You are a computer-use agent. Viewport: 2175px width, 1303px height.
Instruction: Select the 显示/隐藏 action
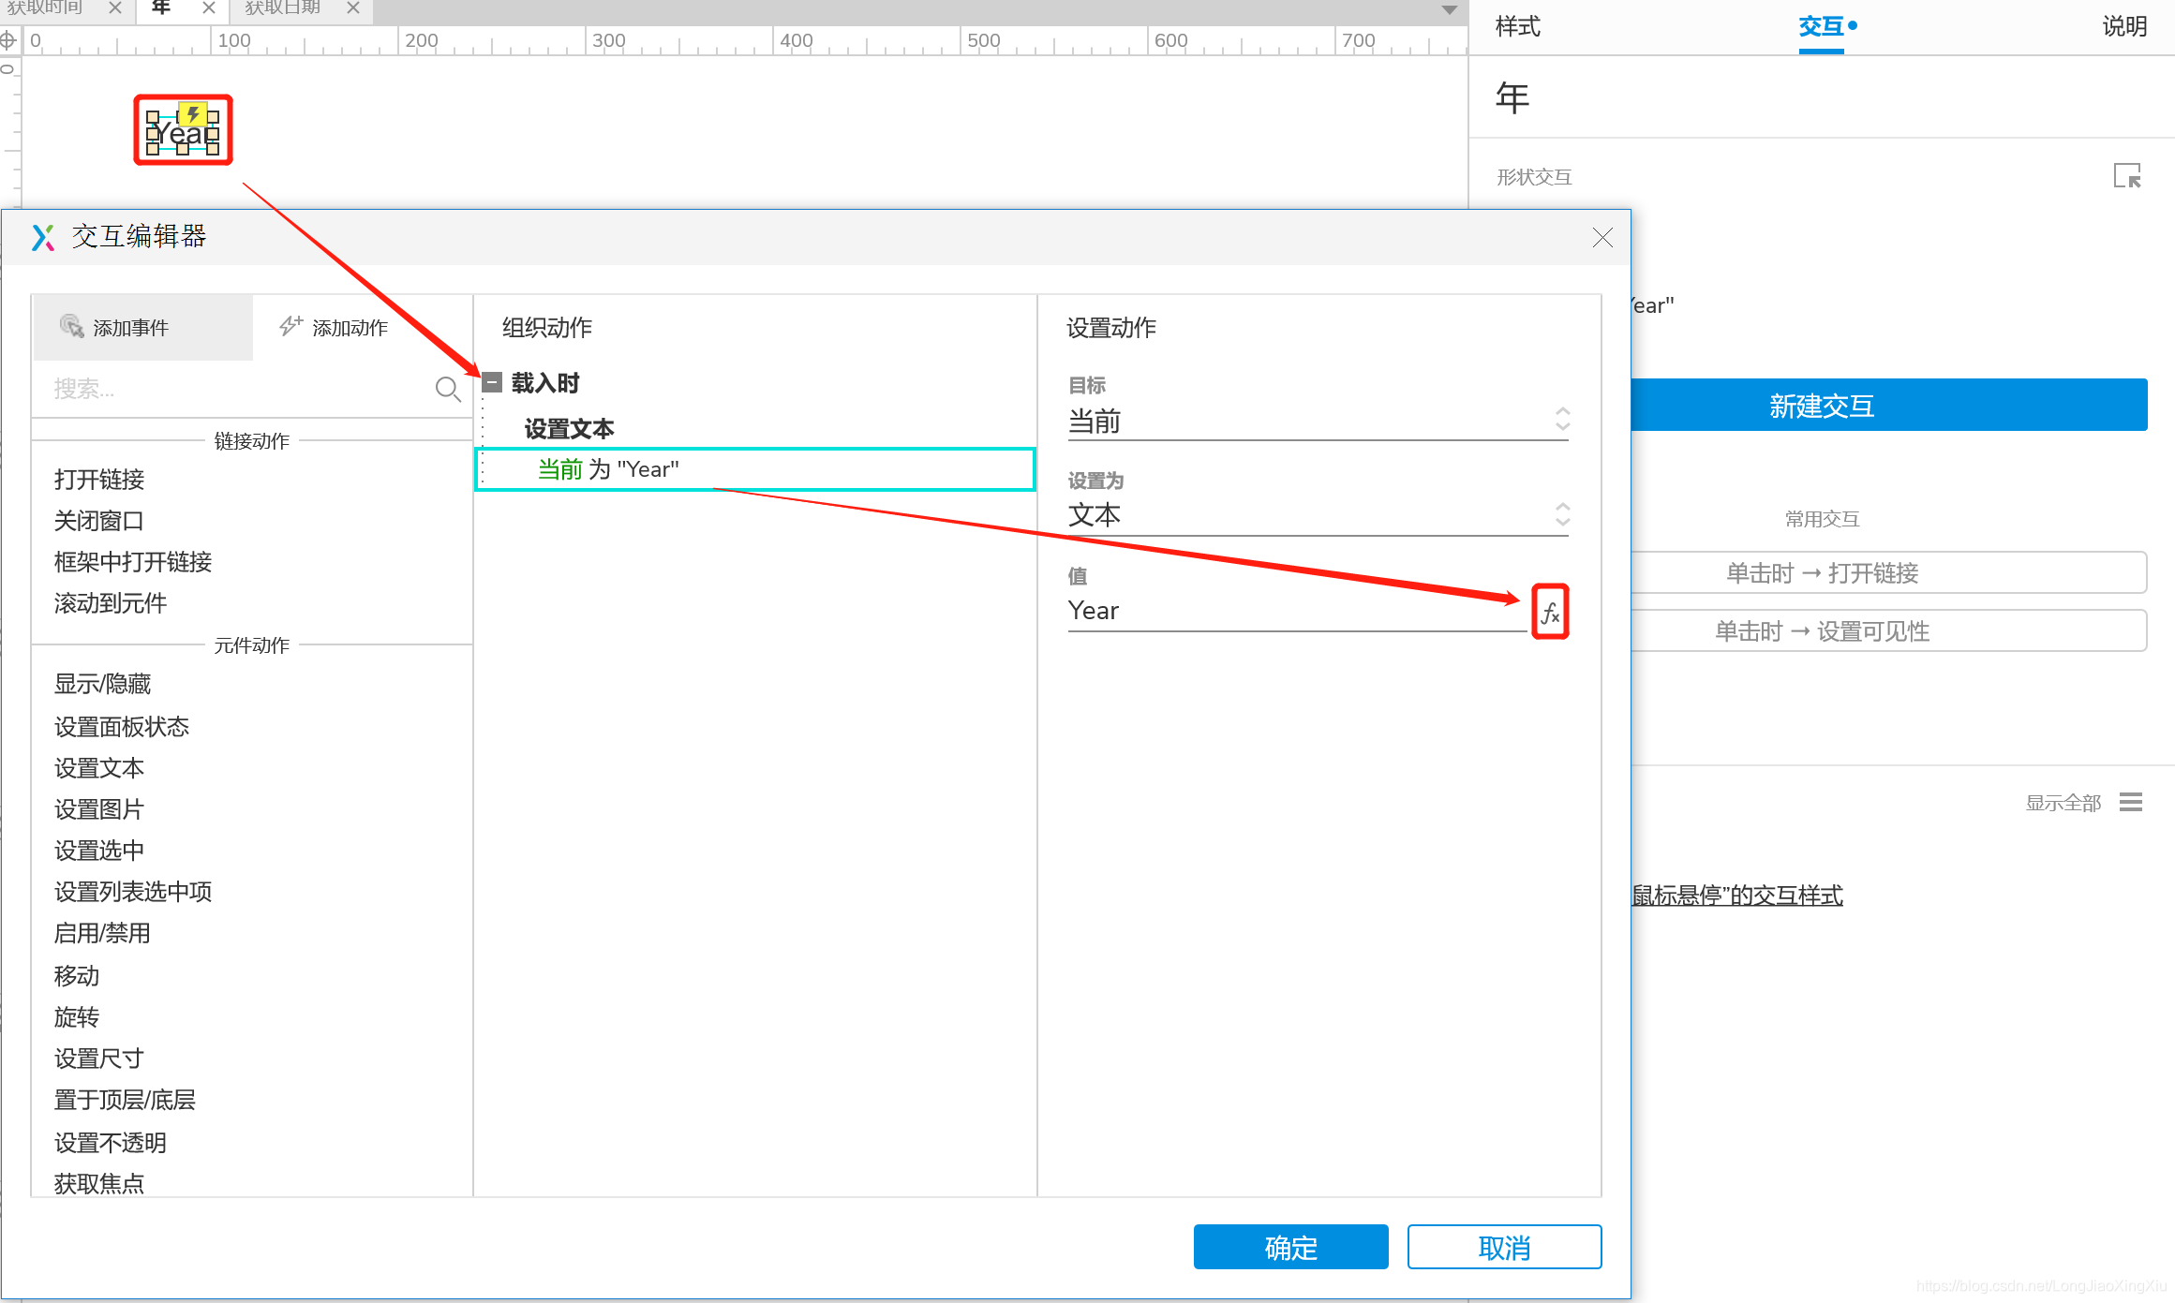[103, 684]
